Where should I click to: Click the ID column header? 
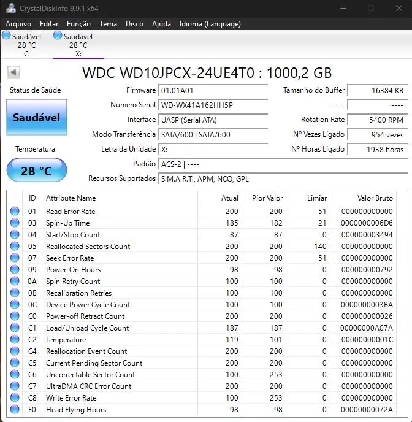pyautogui.click(x=32, y=198)
